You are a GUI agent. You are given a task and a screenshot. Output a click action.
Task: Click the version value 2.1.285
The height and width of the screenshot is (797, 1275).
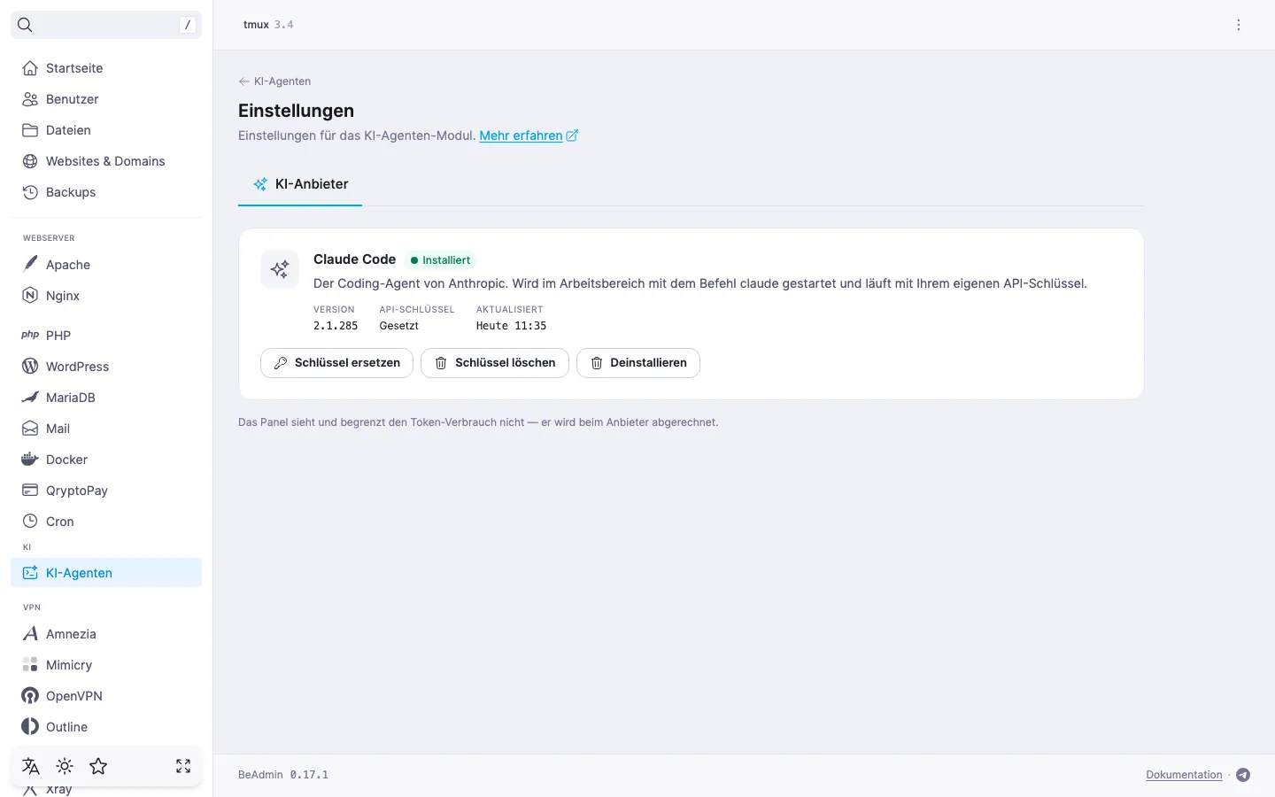tap(336, 326)
